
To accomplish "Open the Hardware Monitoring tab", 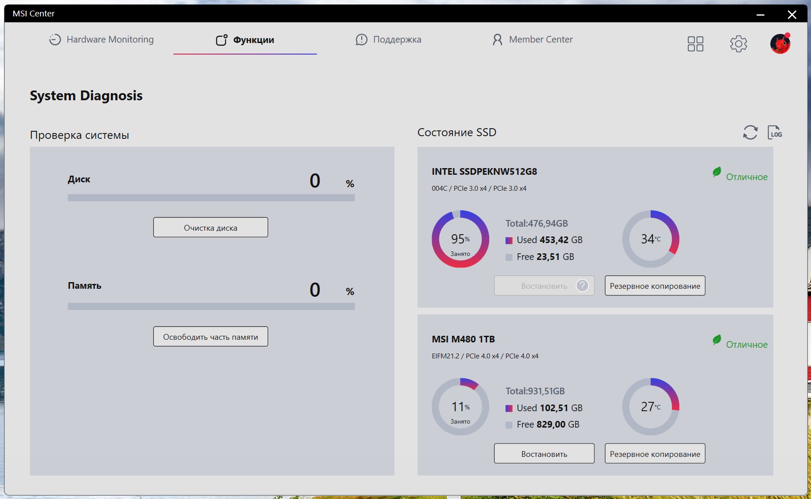I will tap(101, 39).
